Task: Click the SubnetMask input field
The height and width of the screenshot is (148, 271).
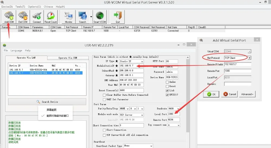Action: (x=131, y=70)
